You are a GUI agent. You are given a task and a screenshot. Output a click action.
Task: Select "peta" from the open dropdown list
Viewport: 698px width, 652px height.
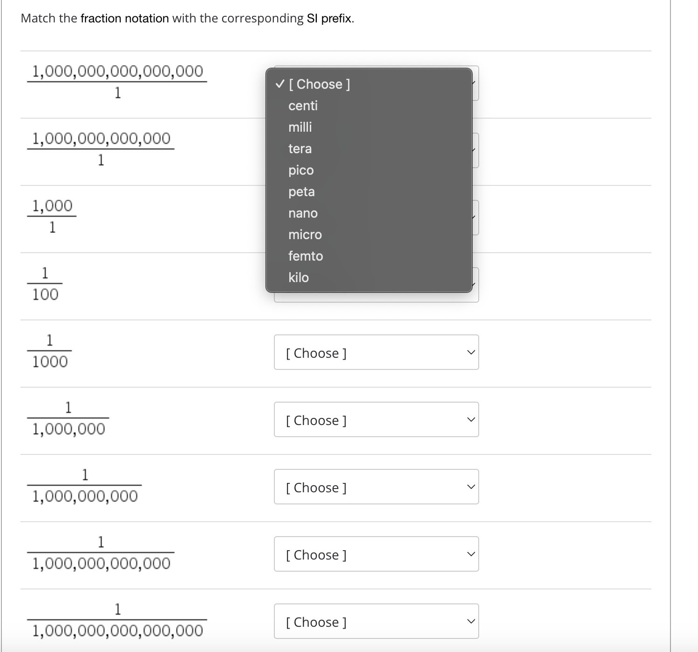(302, 191)
